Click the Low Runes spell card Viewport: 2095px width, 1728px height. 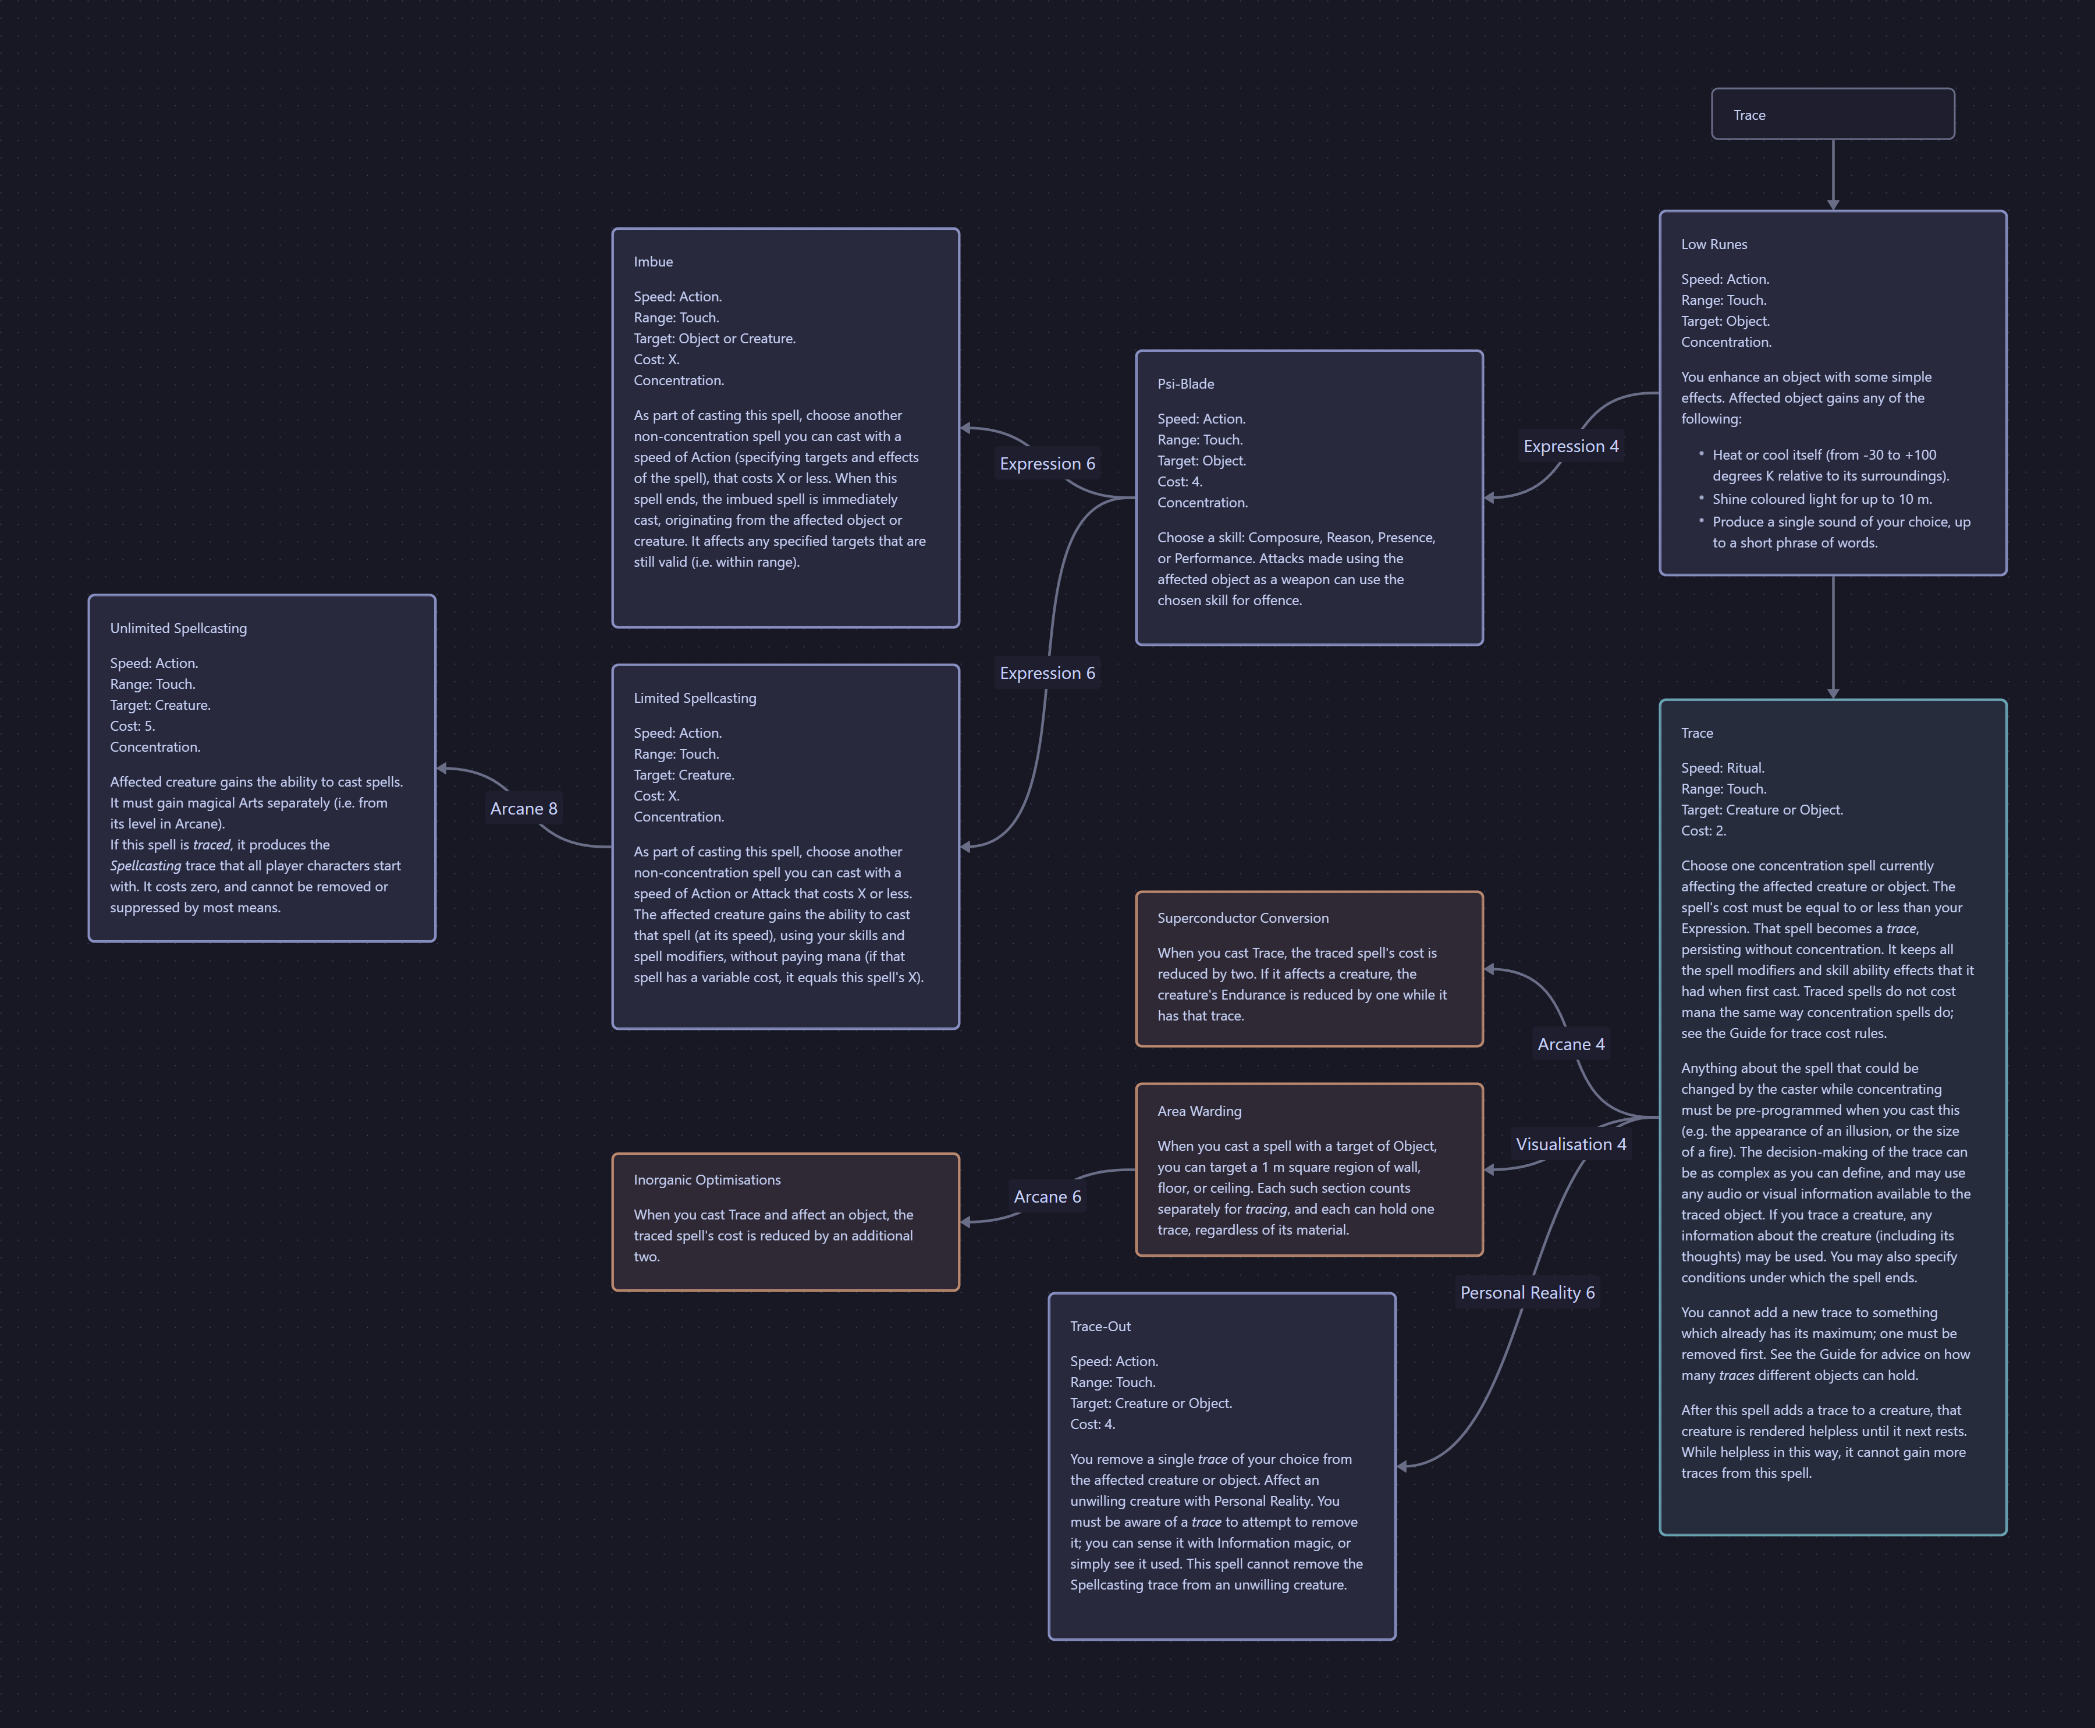(1832, 393)
